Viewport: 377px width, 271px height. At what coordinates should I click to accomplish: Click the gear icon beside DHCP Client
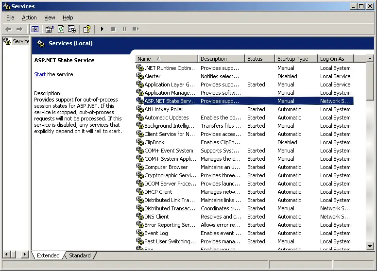140,191
